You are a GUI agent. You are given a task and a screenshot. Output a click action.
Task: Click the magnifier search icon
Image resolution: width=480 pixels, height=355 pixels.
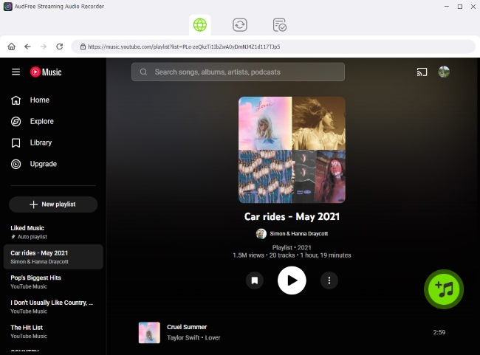point(143,72)
